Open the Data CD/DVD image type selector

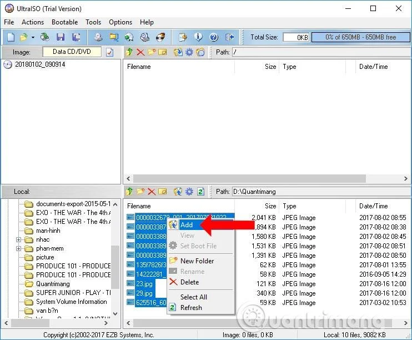click(x=72, y=52)
